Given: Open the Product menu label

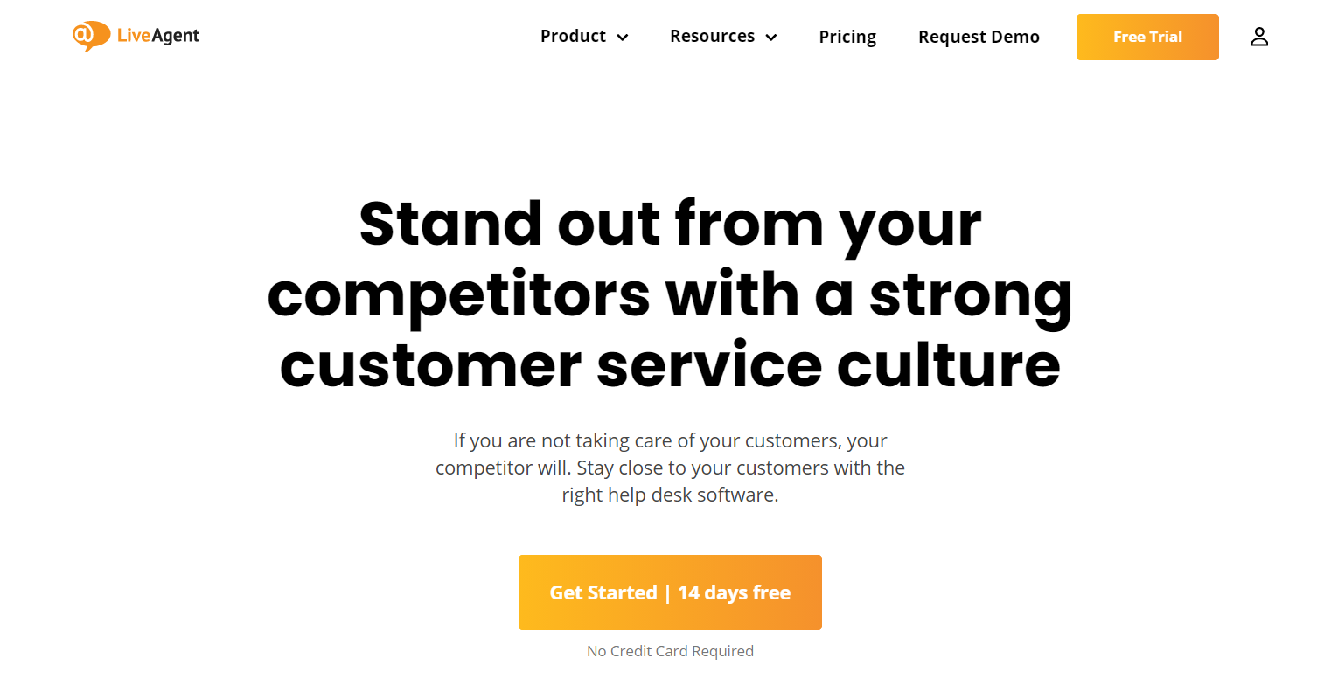Looking at the screenshot, I should pyautogui.click(x=573, y=37).
